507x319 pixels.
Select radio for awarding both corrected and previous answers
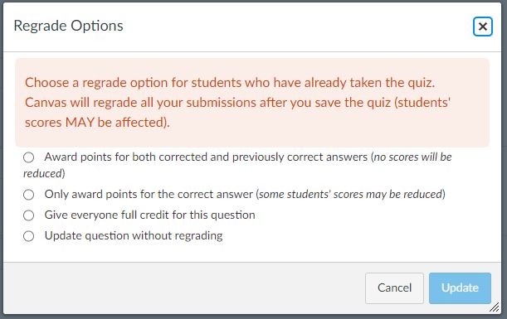28,157
